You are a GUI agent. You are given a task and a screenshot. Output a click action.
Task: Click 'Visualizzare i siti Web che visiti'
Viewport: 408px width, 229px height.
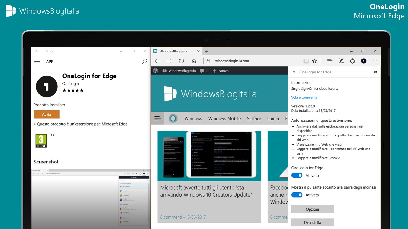[x=319, y=144]
